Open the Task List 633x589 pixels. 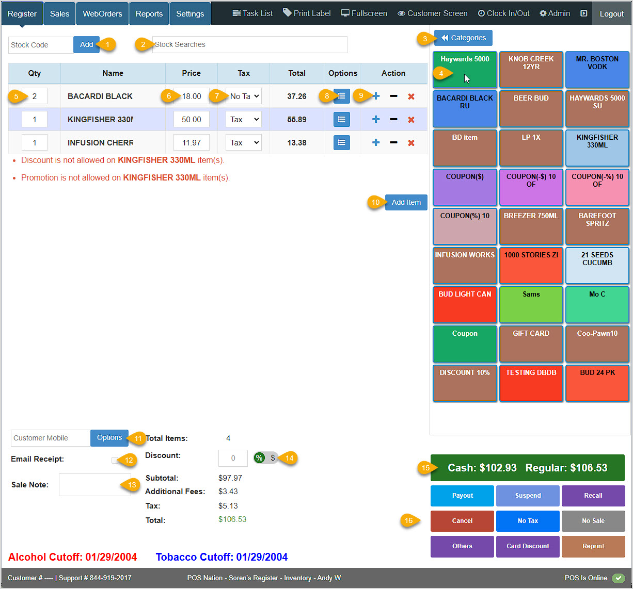pyautogui.click(x=252, y=13)
